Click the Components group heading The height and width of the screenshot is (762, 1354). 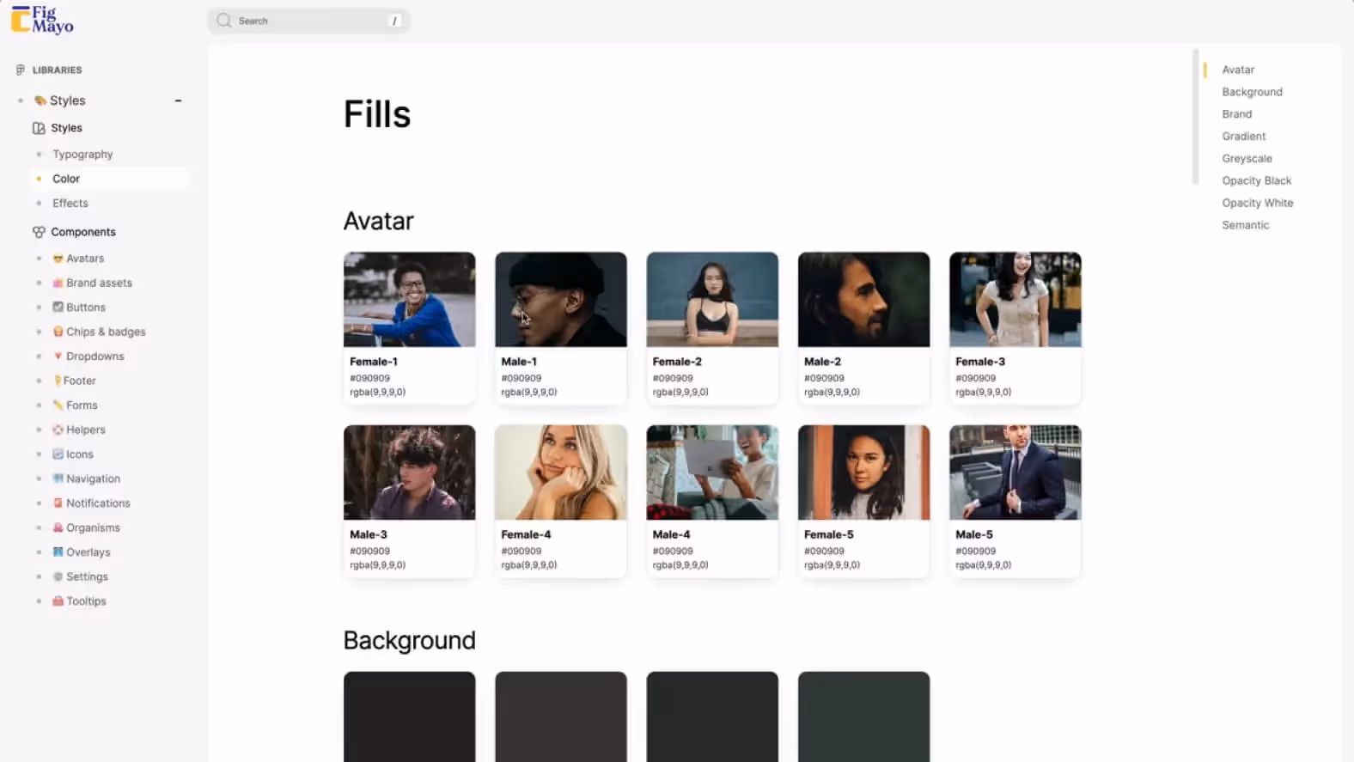coord(82,232)
